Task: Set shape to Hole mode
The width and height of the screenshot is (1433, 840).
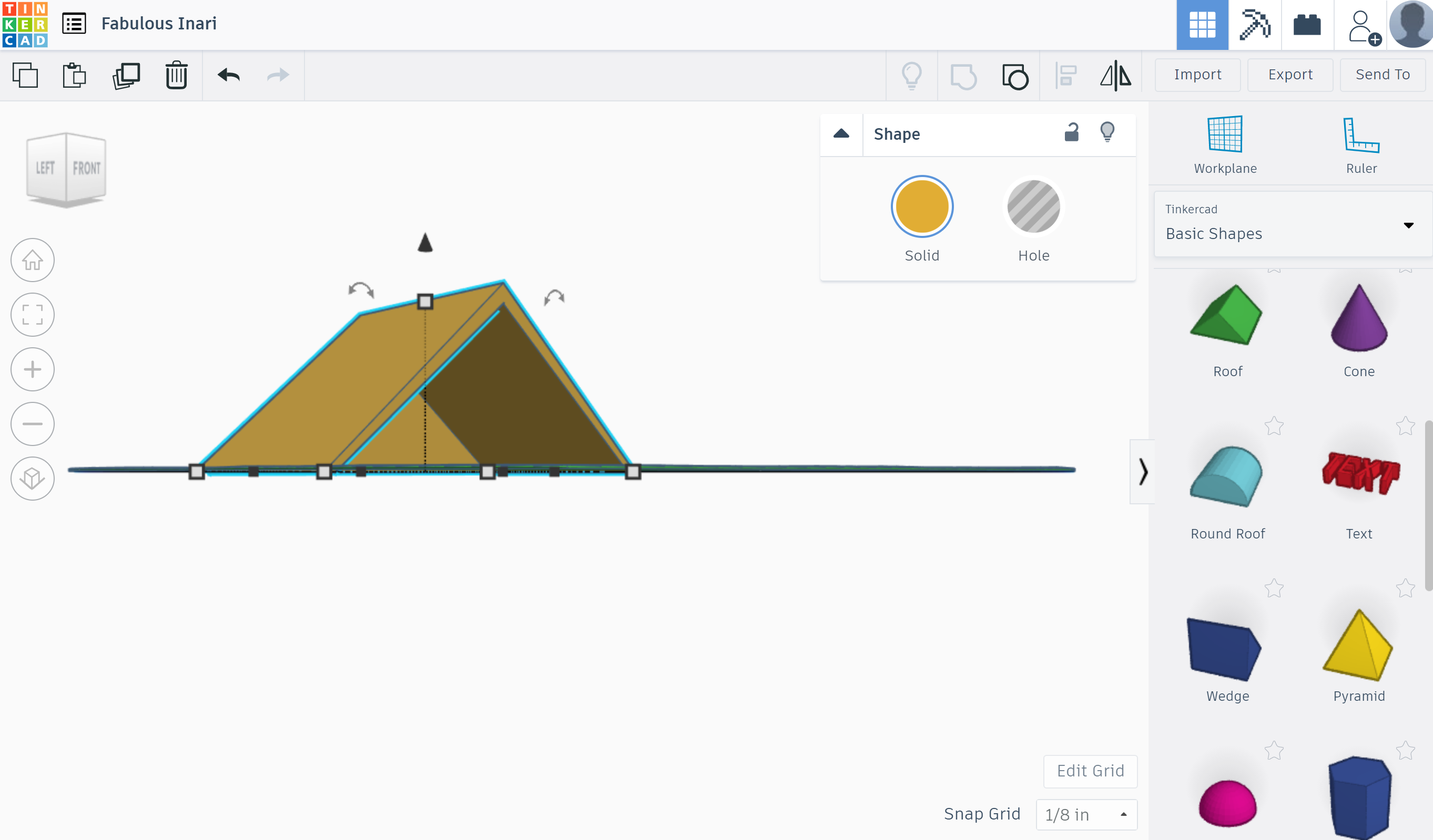Action: pyautogui.click(x=1033, y=207)
